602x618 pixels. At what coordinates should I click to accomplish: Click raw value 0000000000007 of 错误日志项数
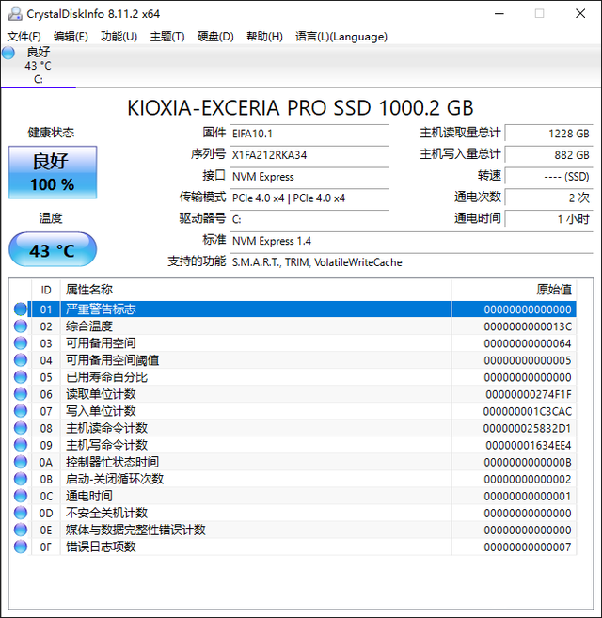pos(528,547)
